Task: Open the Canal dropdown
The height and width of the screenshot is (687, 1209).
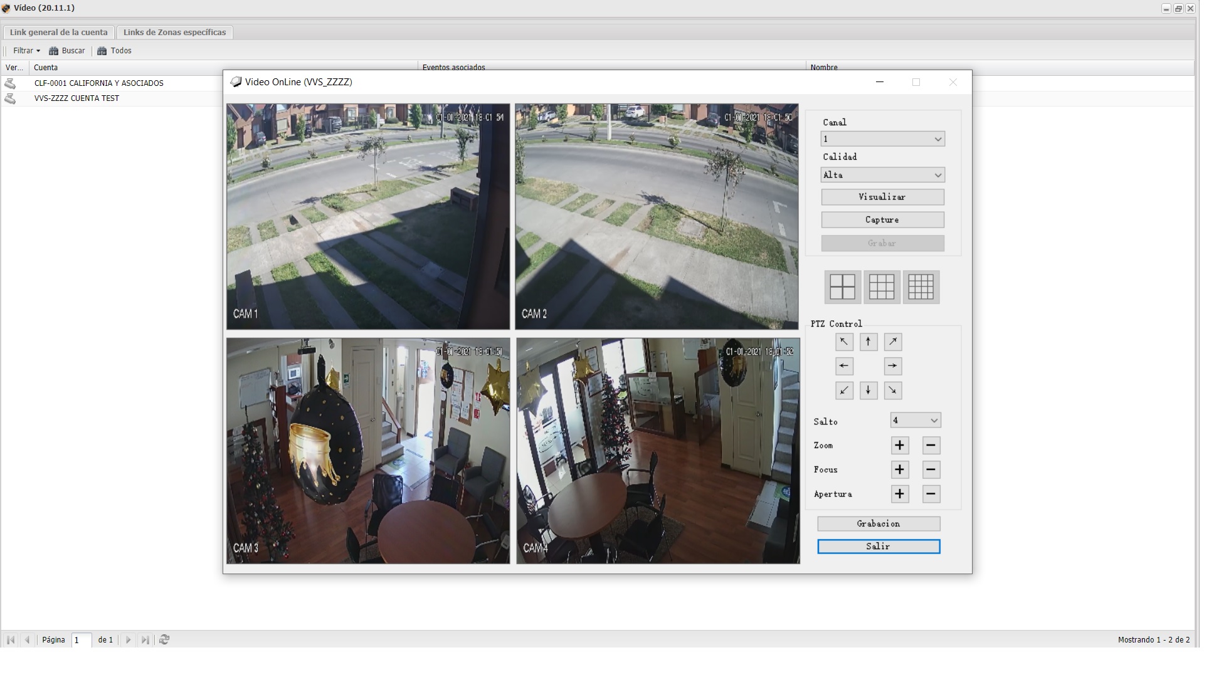Action: click(x=883, y=139)
